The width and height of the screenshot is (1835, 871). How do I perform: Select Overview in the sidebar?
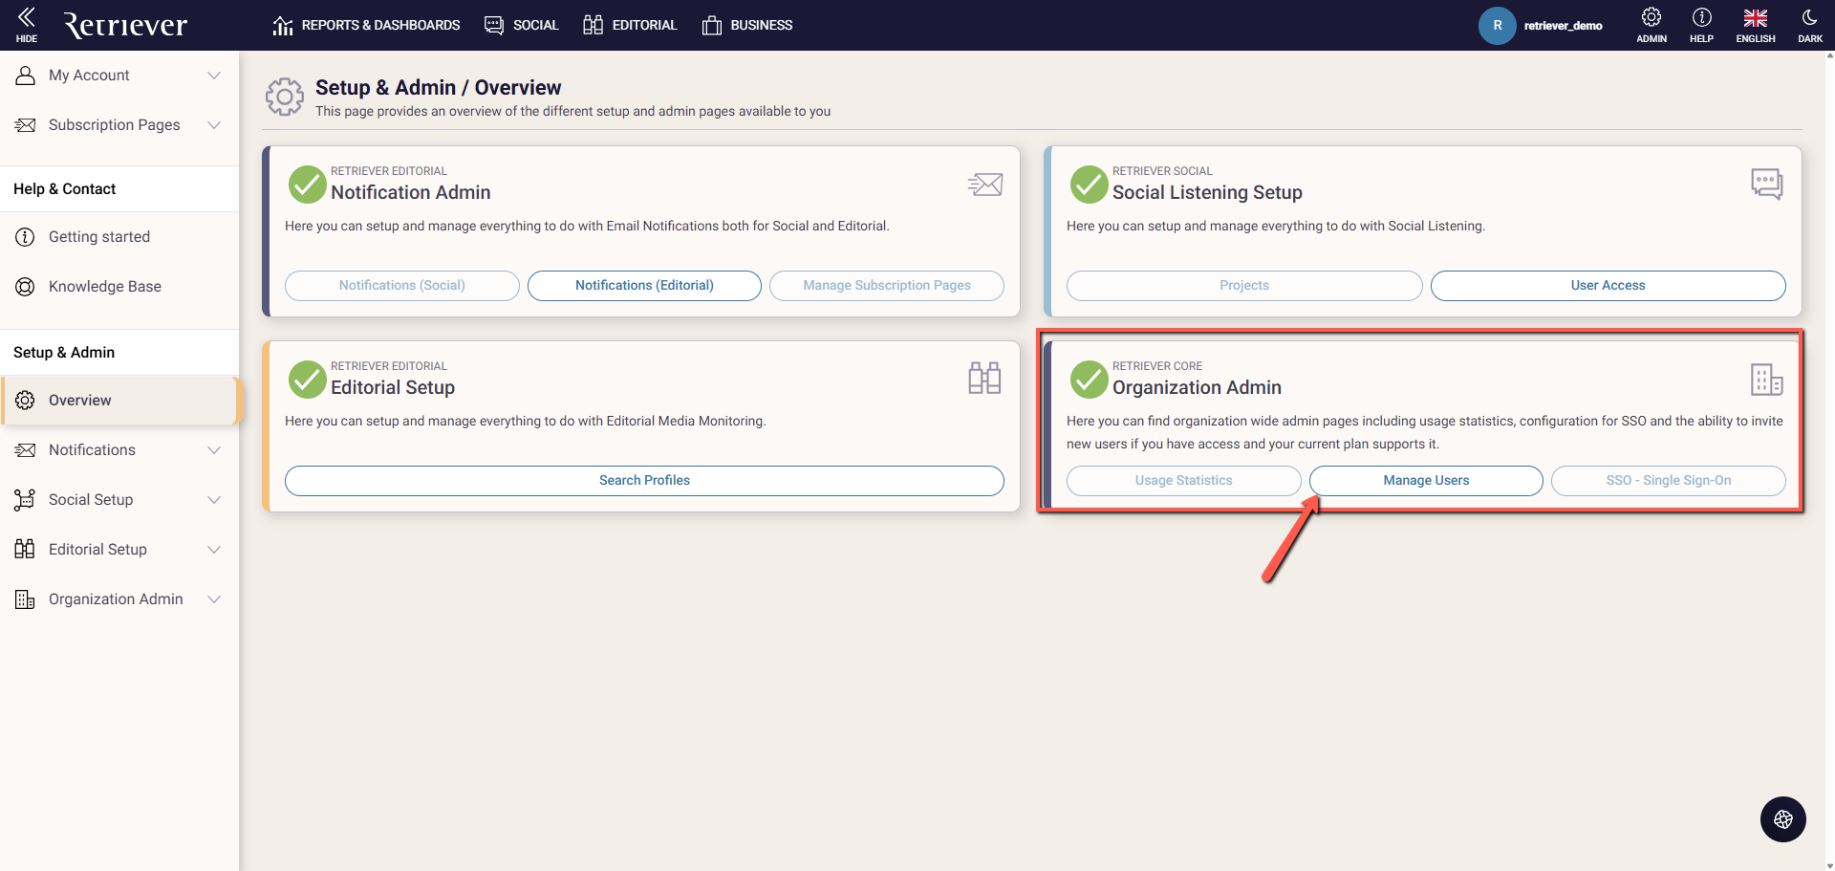pos(119,401)
